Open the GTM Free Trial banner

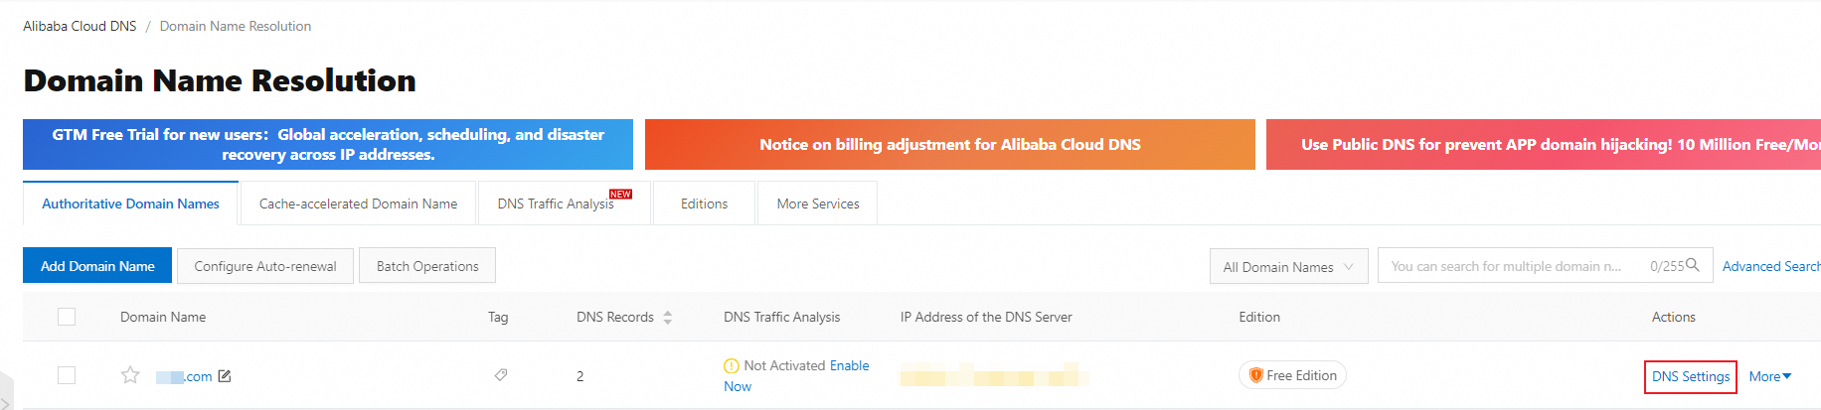coord(328,145)
